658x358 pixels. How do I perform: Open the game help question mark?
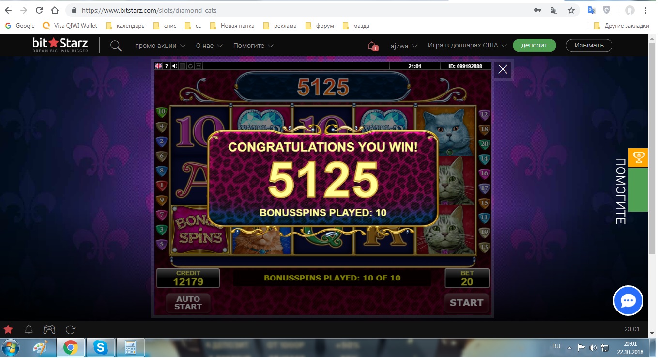pos(167,66)
